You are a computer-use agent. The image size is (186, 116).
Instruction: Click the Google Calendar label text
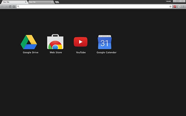click(x=107, y=52)
